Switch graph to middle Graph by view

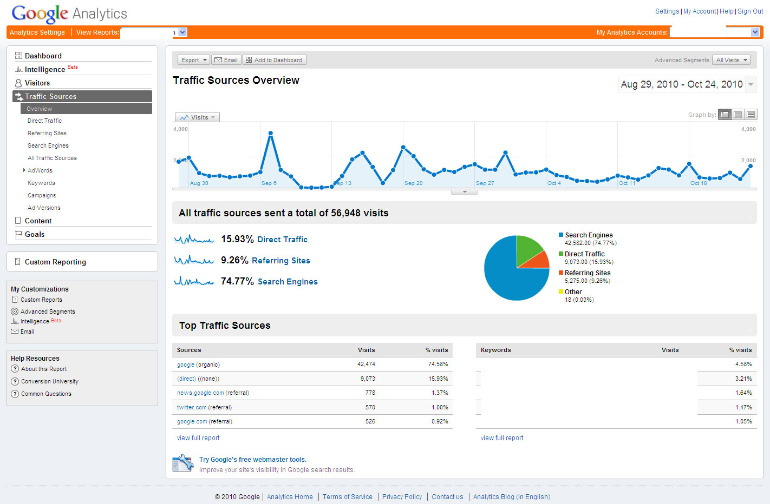[738, 115]
